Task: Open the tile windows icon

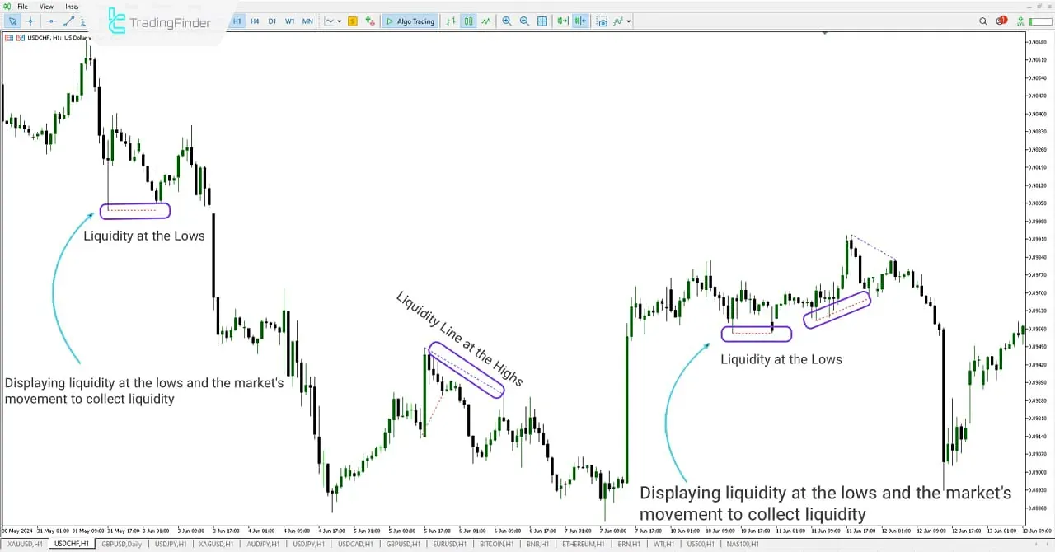Action: [542, 21]
